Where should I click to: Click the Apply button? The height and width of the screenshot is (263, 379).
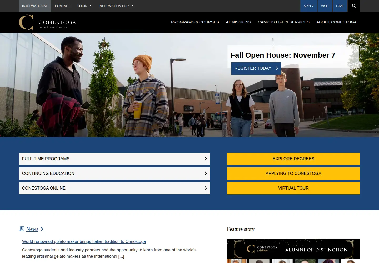(308, 6)
